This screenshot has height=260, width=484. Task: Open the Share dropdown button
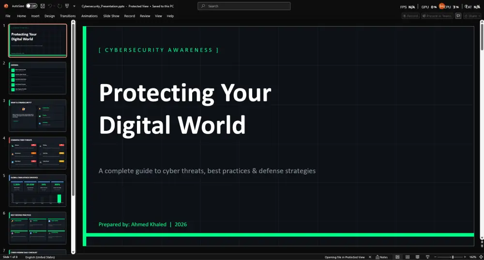[472, 16]
